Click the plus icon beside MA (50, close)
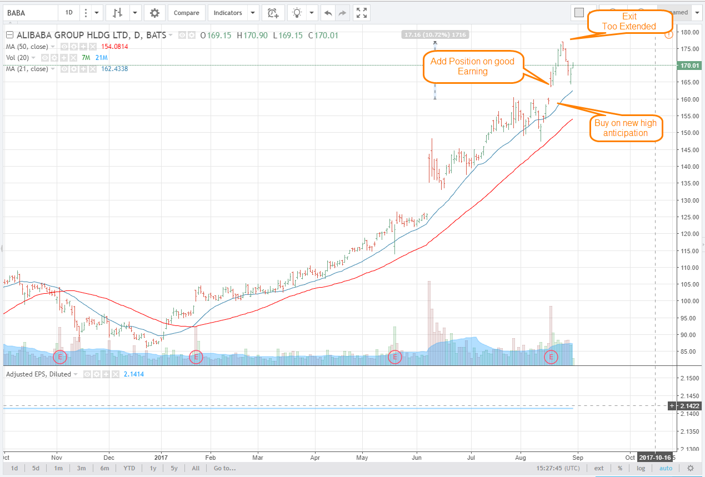This screenshot has width=705, height=477. pos(83,47)
